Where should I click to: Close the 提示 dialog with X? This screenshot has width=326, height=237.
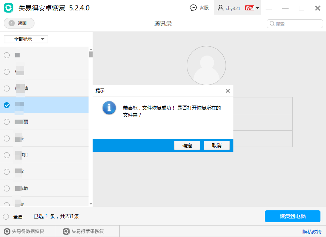point(228,91)
